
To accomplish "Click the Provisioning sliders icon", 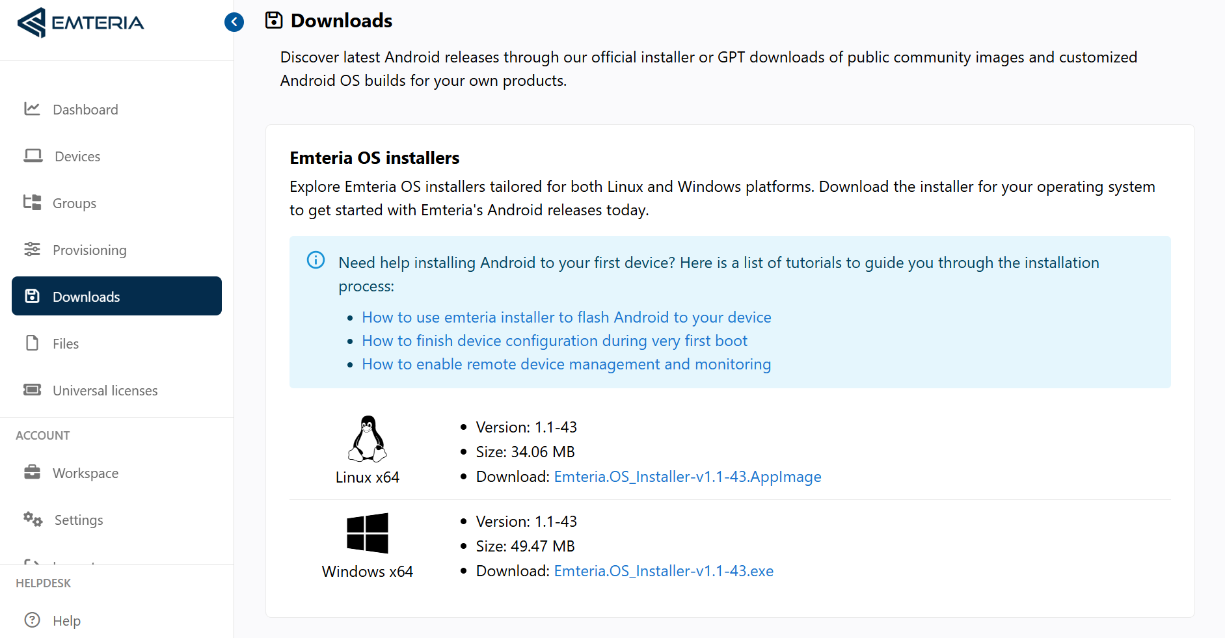I will [x=32, y=249].
